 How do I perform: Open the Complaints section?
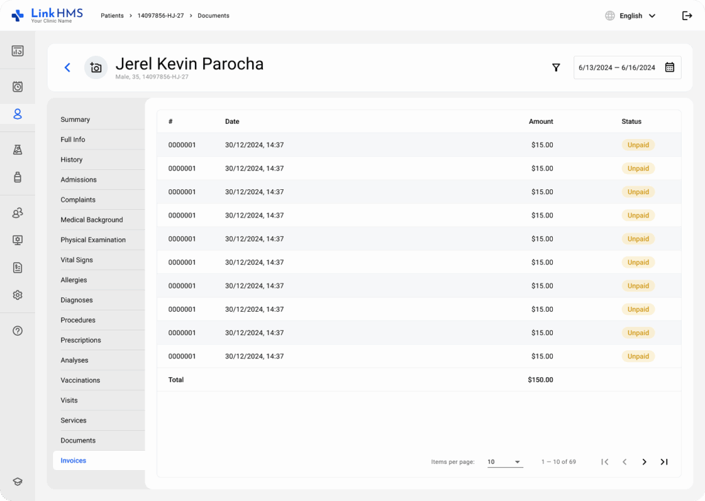(x=78, y=200)
